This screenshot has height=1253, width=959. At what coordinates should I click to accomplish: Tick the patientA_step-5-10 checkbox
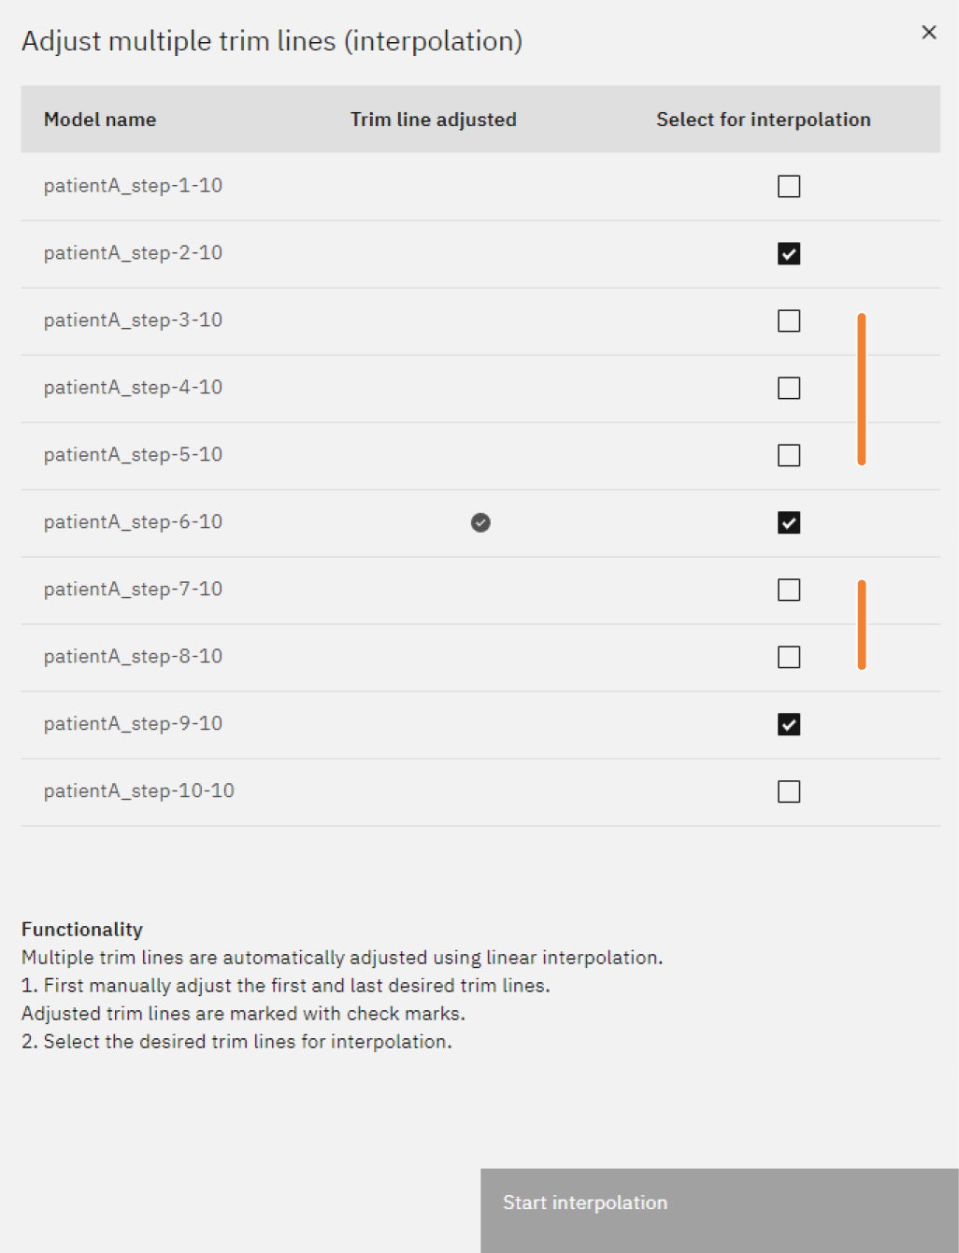789,456
